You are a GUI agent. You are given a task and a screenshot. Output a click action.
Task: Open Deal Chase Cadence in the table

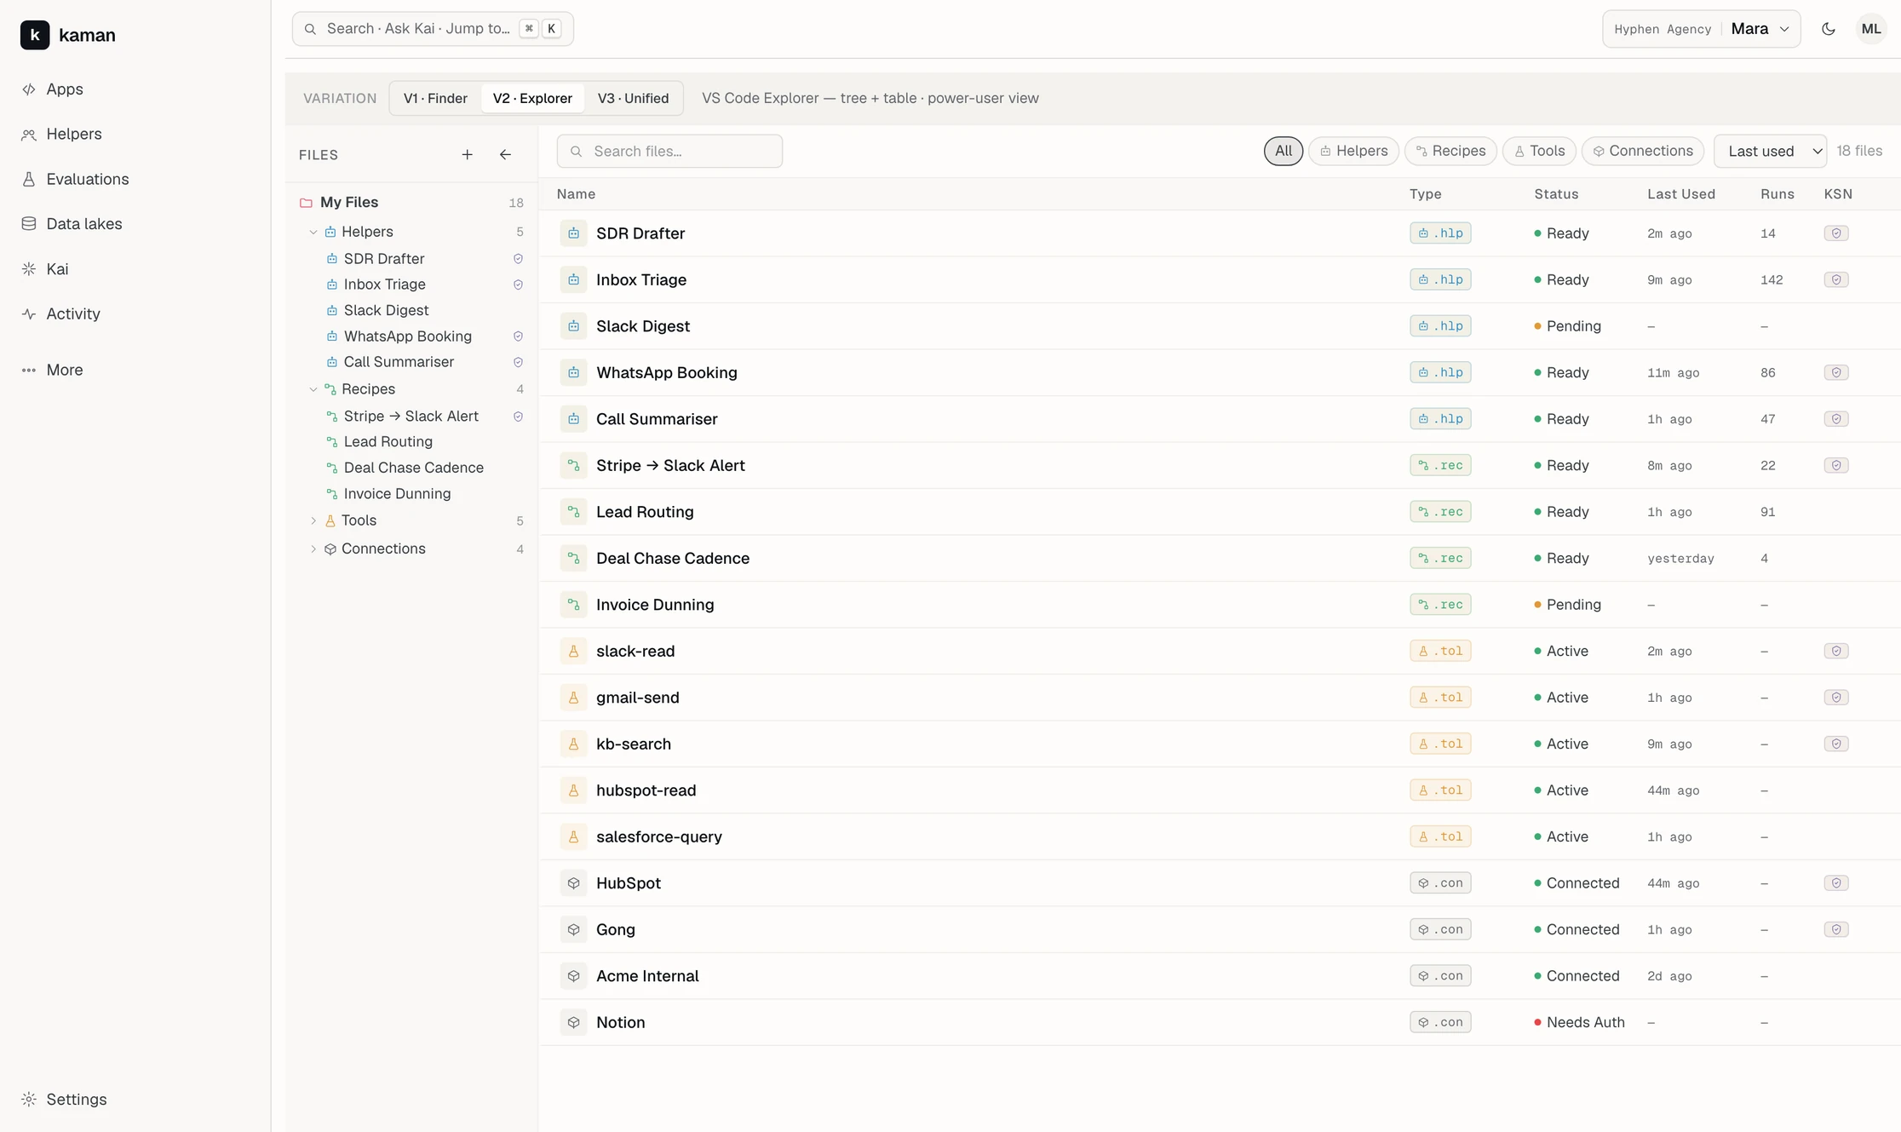(672, 559)
